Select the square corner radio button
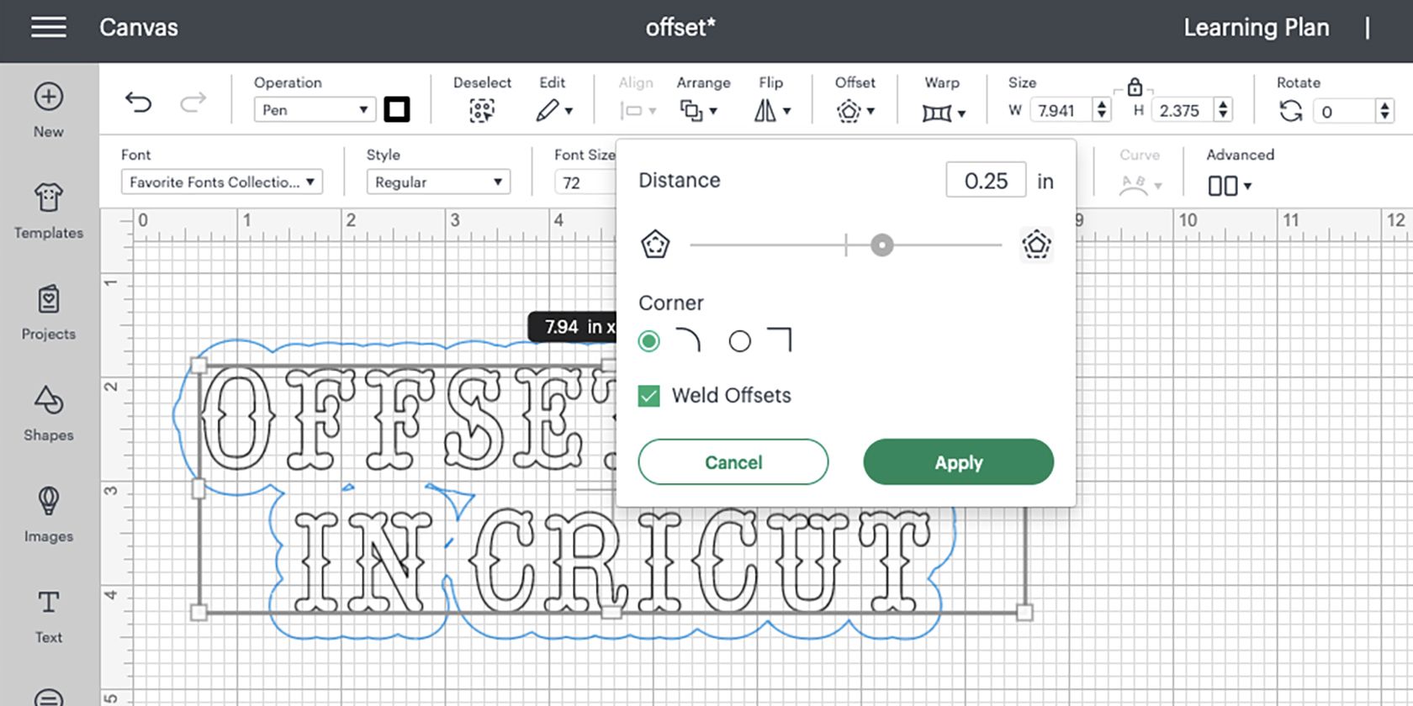 tap(739, 341)
